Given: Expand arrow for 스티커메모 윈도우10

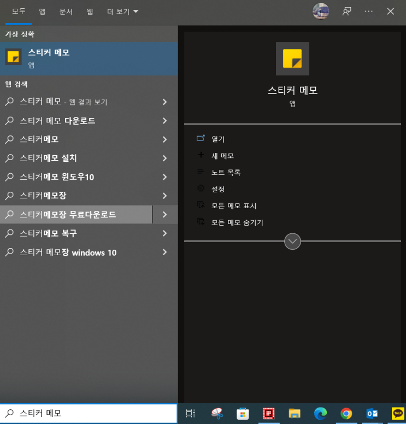Looking at the screenshot, I should pyautogui.click(x=164, y=177).
